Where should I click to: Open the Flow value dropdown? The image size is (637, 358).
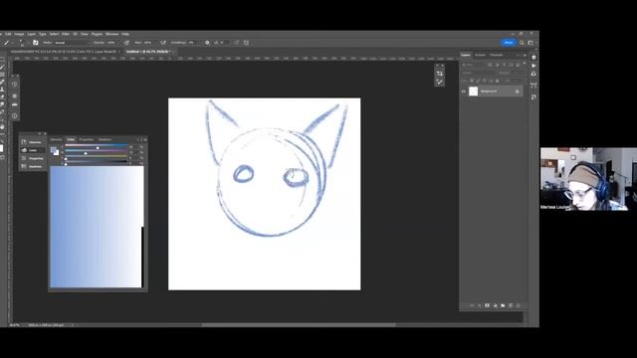coord(148,43)
